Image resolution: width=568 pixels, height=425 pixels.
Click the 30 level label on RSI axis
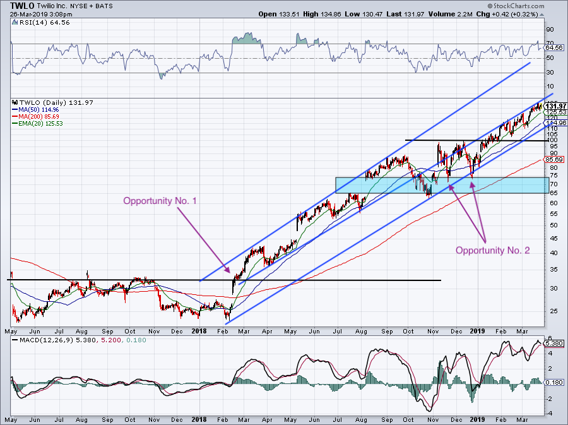pos(550,73)
